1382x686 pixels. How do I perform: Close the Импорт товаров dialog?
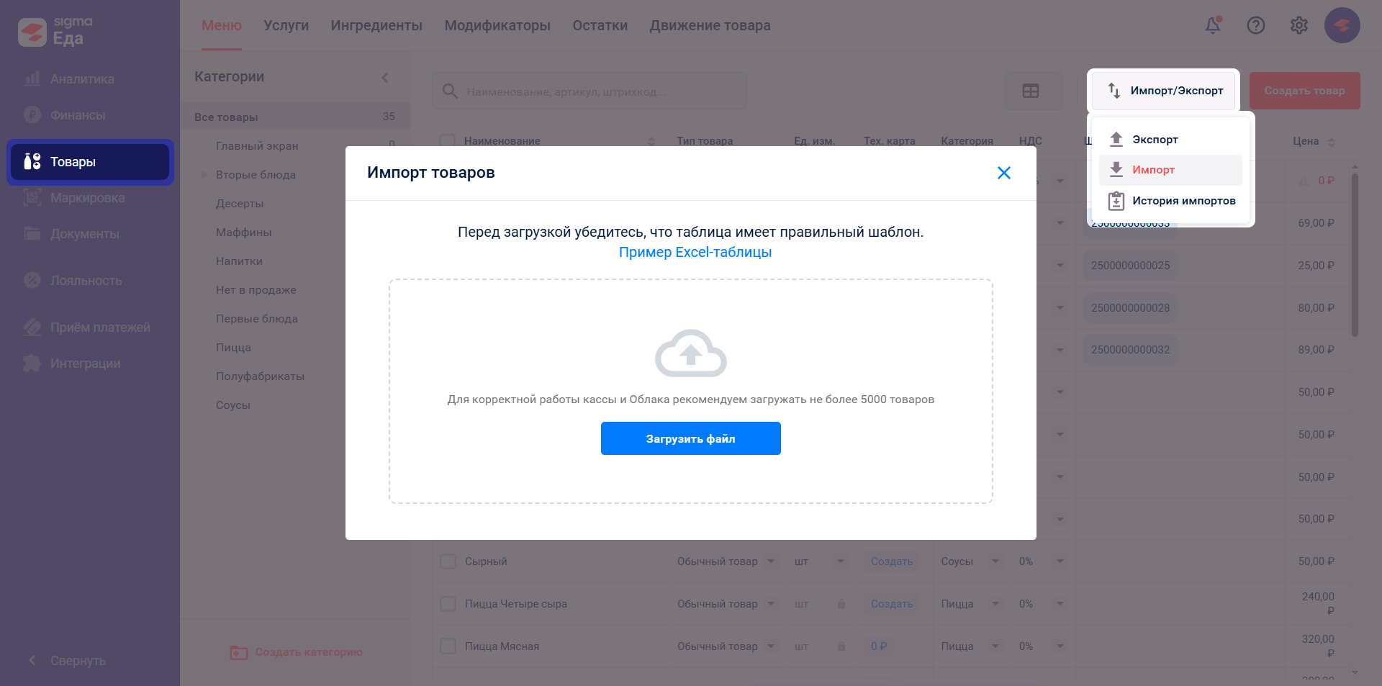[x=1004, y=173]
